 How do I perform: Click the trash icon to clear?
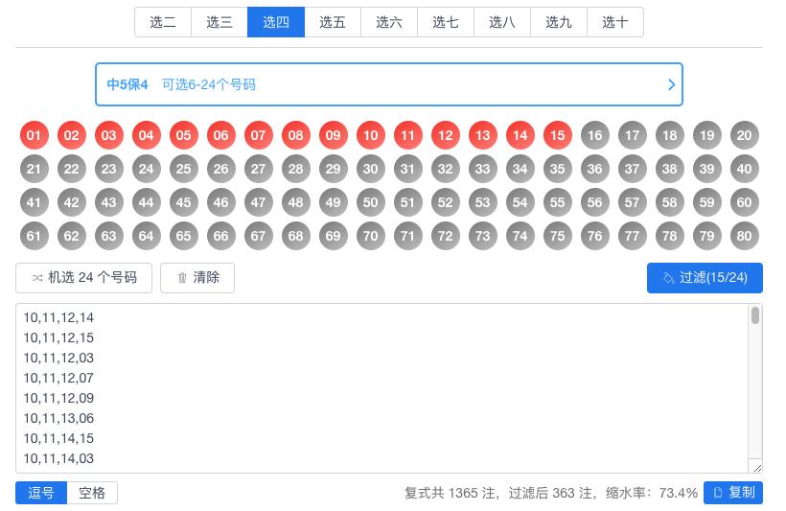(x=182, y=278)
